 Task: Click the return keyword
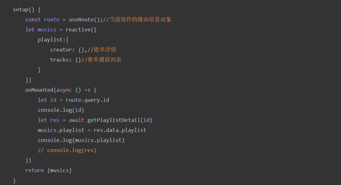click(35, 170)
